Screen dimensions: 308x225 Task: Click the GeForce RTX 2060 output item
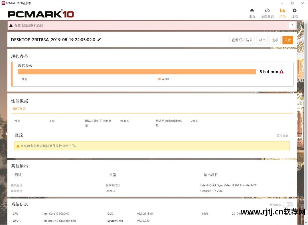[212, 191]
